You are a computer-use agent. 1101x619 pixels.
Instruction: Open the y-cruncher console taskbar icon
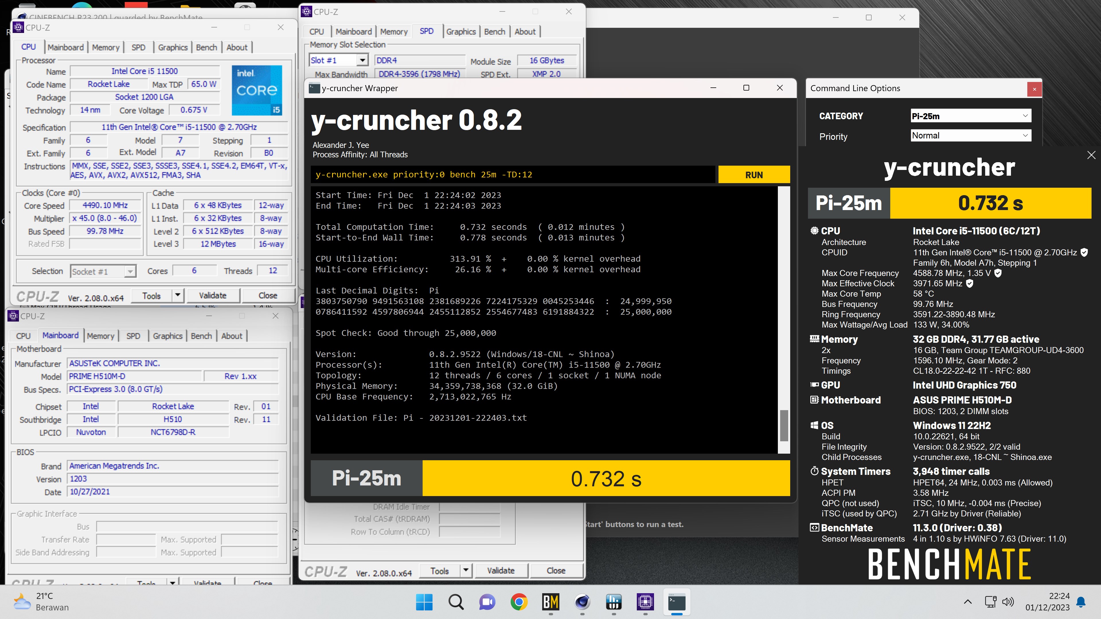point(677,602)
